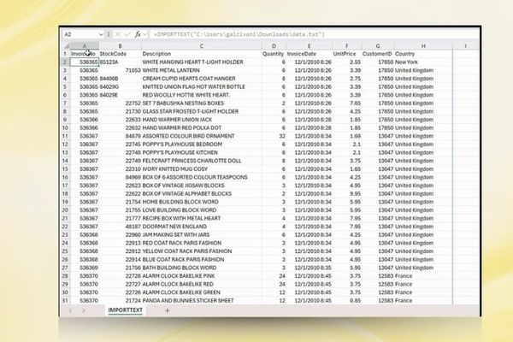The height and width of the screenshot is (342, 513).
Task: Select column C header
Action: [x=202, y=46]
